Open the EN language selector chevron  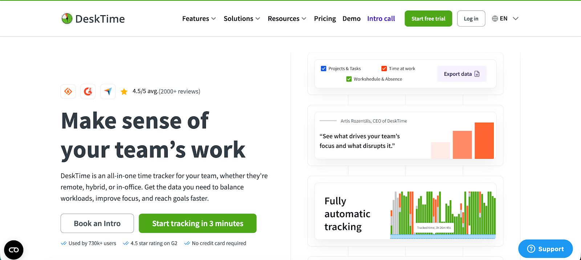point(516,18)
